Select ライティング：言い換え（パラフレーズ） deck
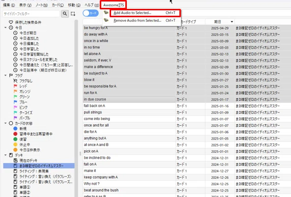 [43, 176]
